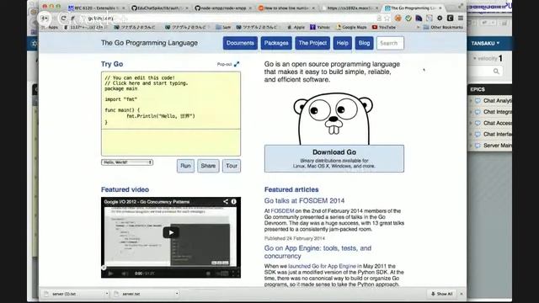This screenshot has width=539, height=303.
Task: Click the volume icon in the video player
Action: (125, 274)
